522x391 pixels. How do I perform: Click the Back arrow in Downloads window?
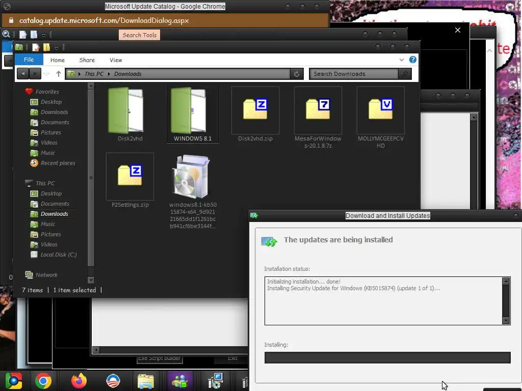[23, 73]
